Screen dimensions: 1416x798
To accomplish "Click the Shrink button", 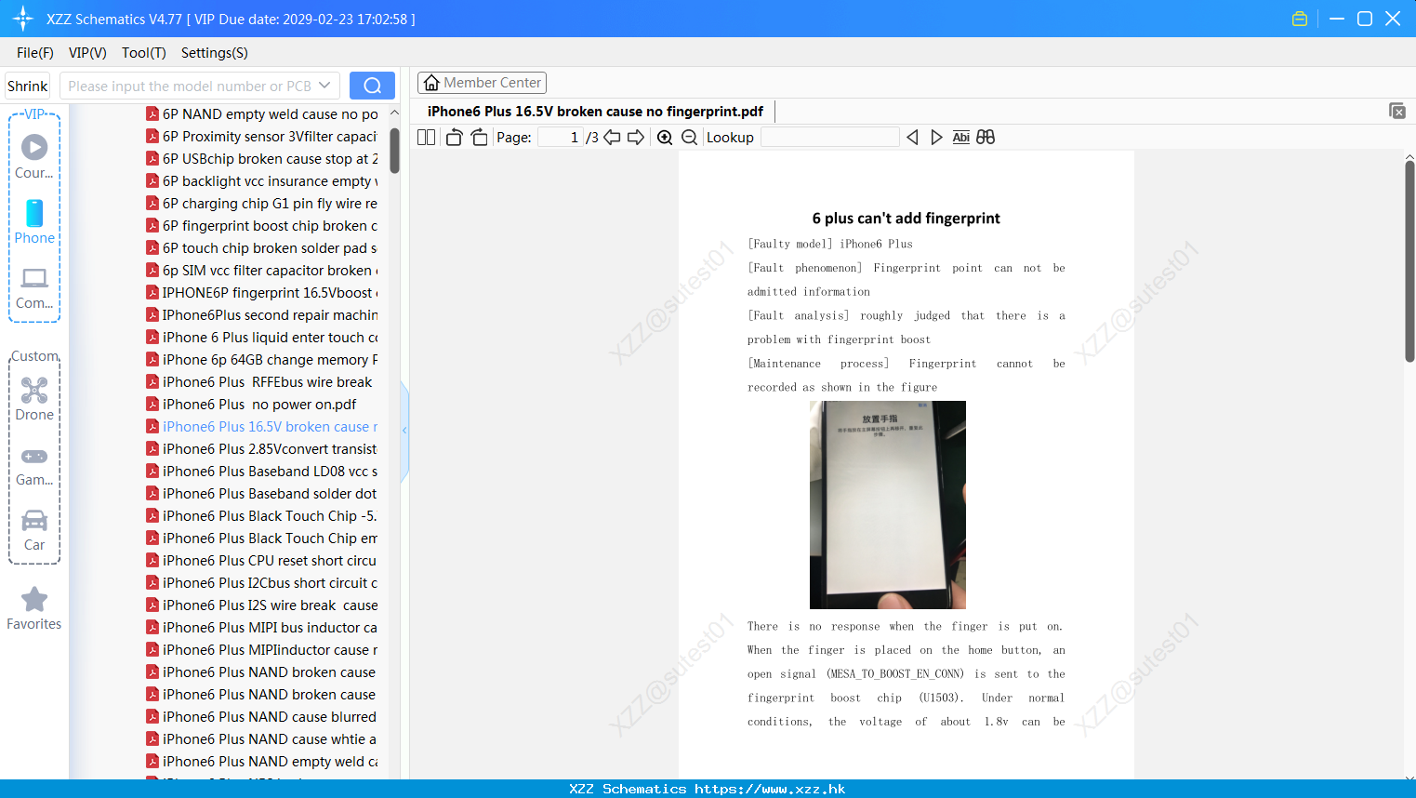I will pyautogui.click(x=27, y=86).
